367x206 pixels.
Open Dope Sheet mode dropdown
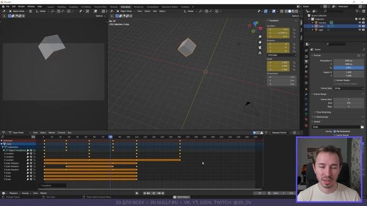click(19, 133)
